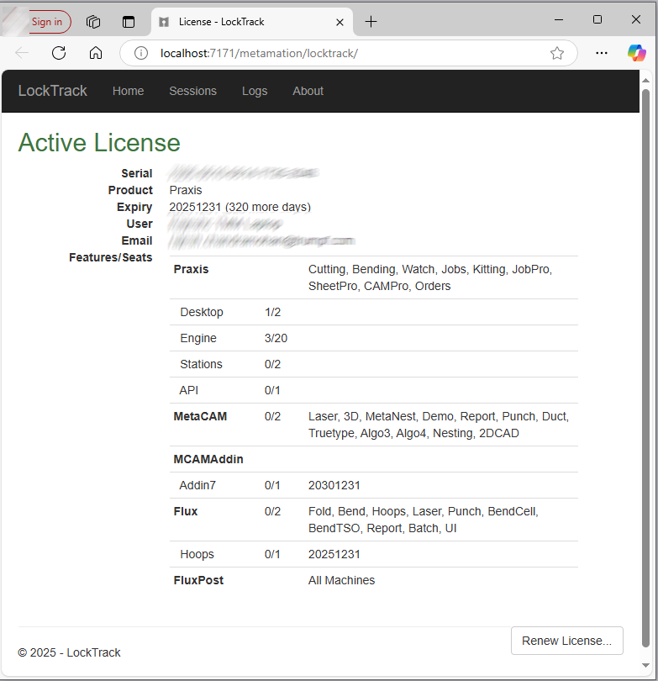Open the Home nav item
This screenshot has width=658, height=681.
(x=128, y=91)
